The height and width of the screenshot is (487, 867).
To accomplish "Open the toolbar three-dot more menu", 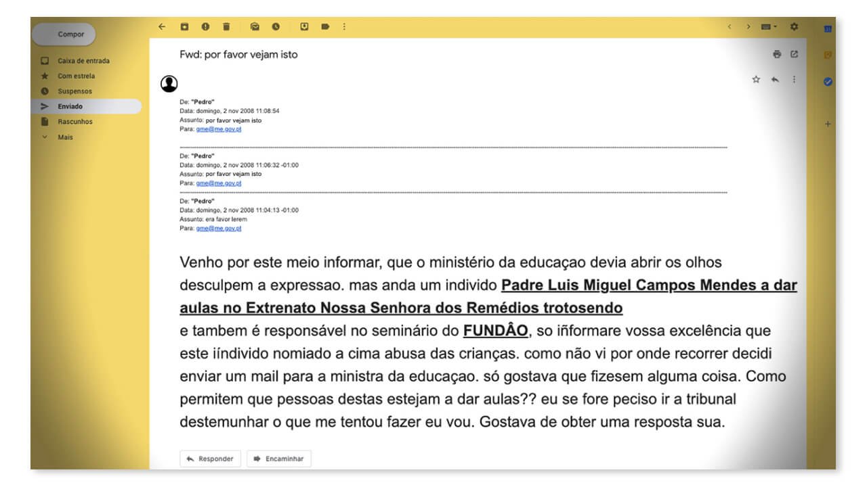I will tap(344, 26).
